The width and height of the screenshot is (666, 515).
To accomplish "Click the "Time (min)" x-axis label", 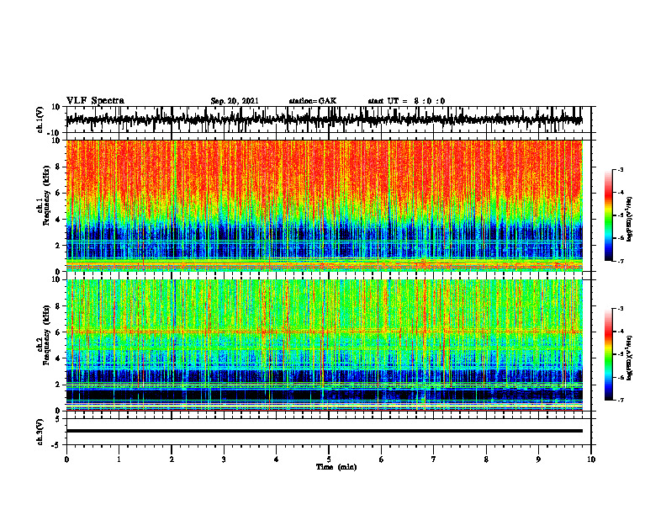I will pos(336,467).
